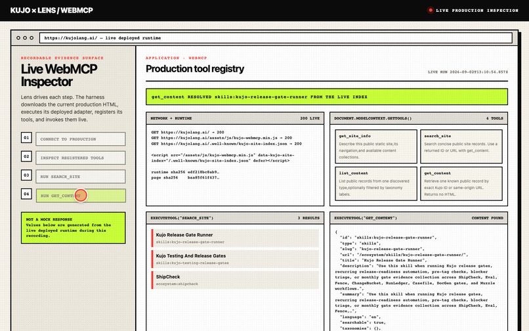This screenshot has height=331, width=529.
Task: Click the Live WebMCP Inspector heading
Action: 59,76
